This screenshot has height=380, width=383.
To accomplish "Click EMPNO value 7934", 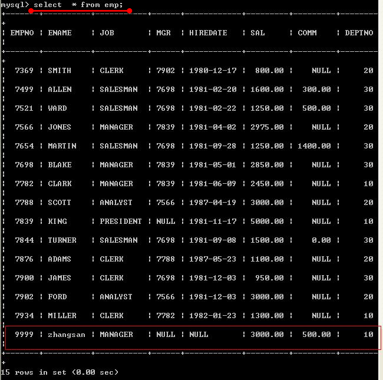I will pyautogui.click(x=24, y=316).
